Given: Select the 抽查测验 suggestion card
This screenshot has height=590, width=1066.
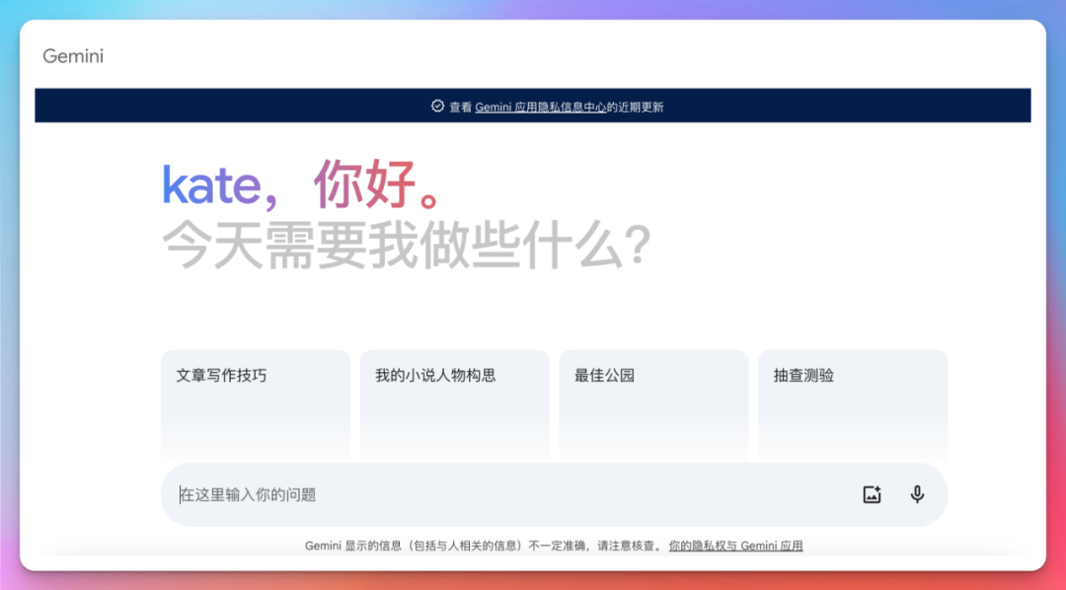Looking at the screenshot, I should [852, 405].
